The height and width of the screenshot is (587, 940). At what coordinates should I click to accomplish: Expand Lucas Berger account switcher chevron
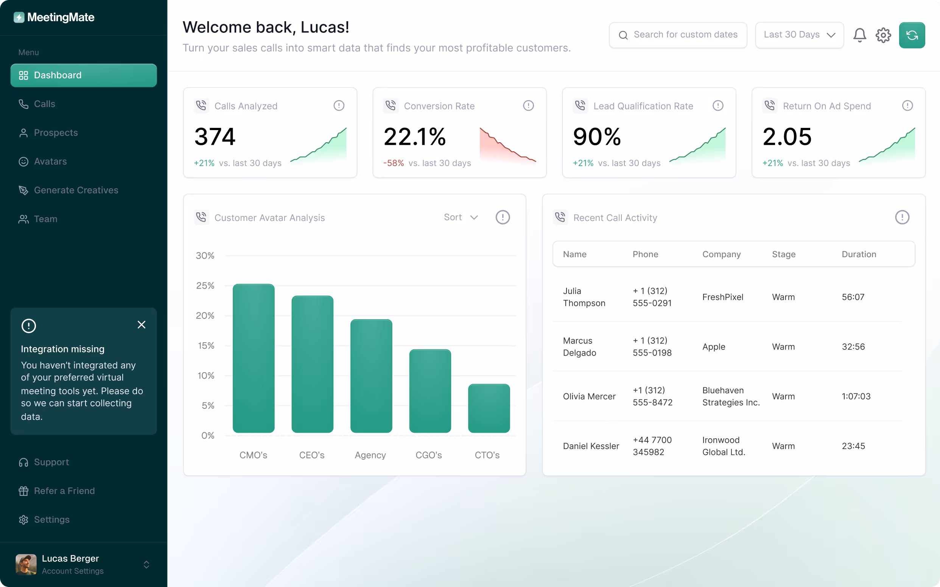point(146,564)
